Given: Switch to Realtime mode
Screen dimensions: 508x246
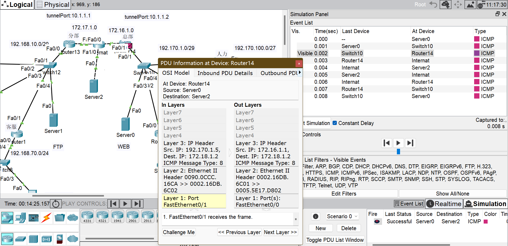Looking at the screenshot, I should pos(444,204).
